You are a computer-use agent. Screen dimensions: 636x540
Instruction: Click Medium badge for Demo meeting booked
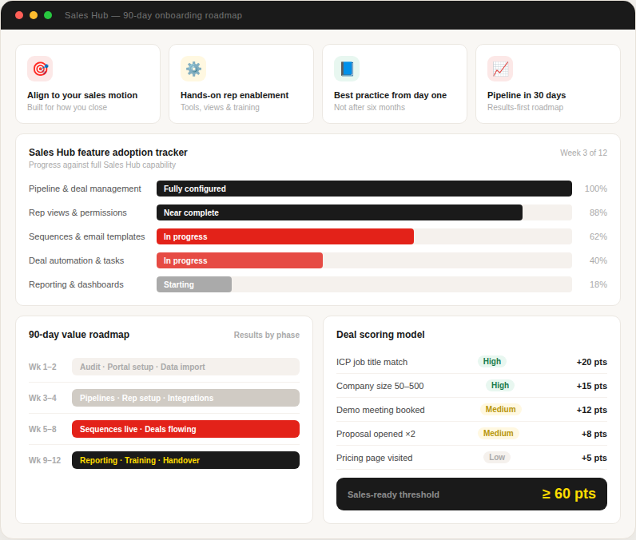point(500,409)
